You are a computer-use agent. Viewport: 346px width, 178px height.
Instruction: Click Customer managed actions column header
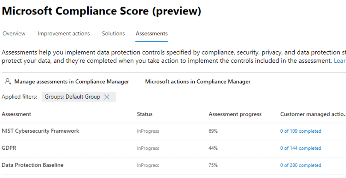pyautogui.click(x=312, y=114)
